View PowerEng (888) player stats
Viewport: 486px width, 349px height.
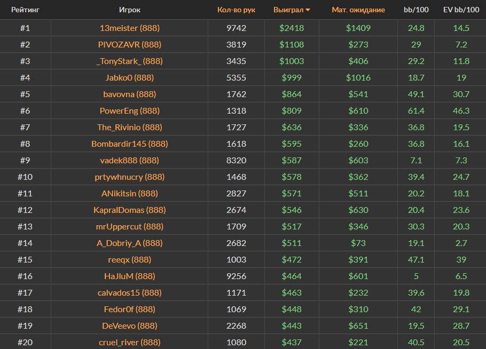tap(130, 110)
